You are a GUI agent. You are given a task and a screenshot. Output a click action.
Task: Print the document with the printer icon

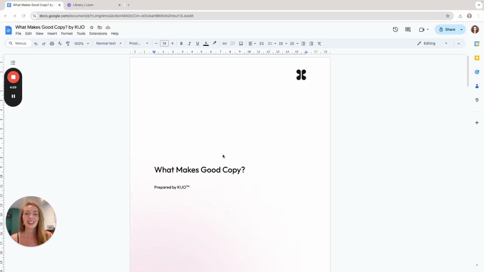(x=52, y=43)
